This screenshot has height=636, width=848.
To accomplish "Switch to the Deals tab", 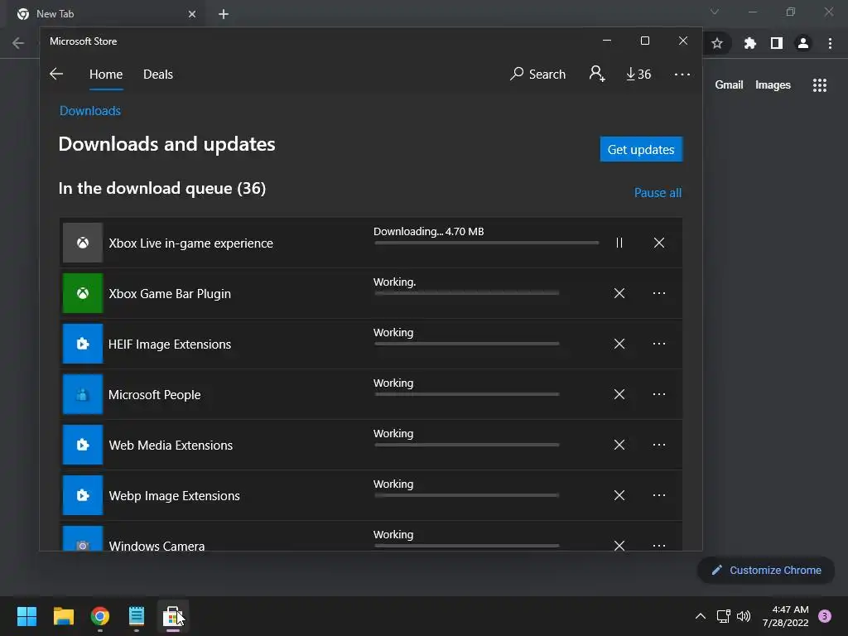I will pyautogui.click(x=158, y=74).
